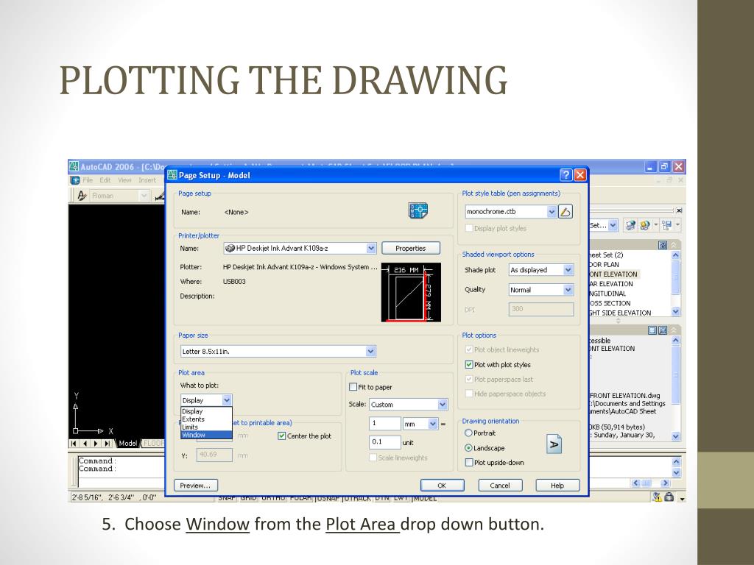Image resolution: width=754 pixels, height=565 pixels.
Task: Click the publish to DWF icon in Sheet Set Manager
Action: 630,225
